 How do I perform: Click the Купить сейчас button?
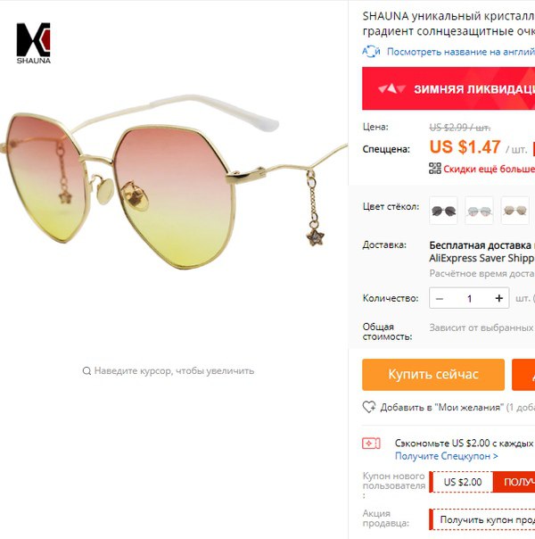click(433, 374)
